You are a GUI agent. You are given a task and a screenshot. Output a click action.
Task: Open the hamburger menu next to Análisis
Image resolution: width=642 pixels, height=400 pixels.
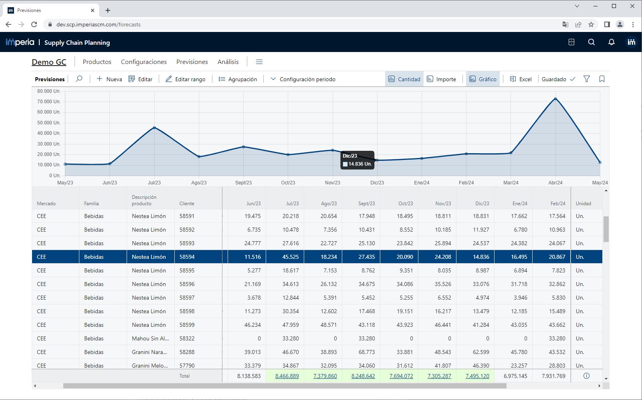point(259,62)
